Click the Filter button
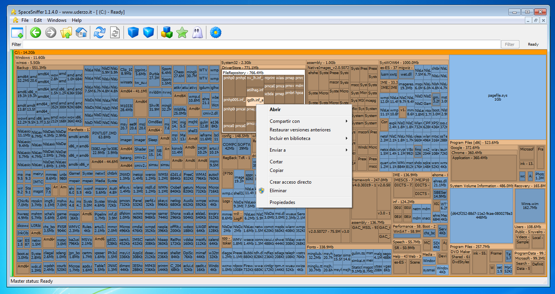 (x=510, y=44)
